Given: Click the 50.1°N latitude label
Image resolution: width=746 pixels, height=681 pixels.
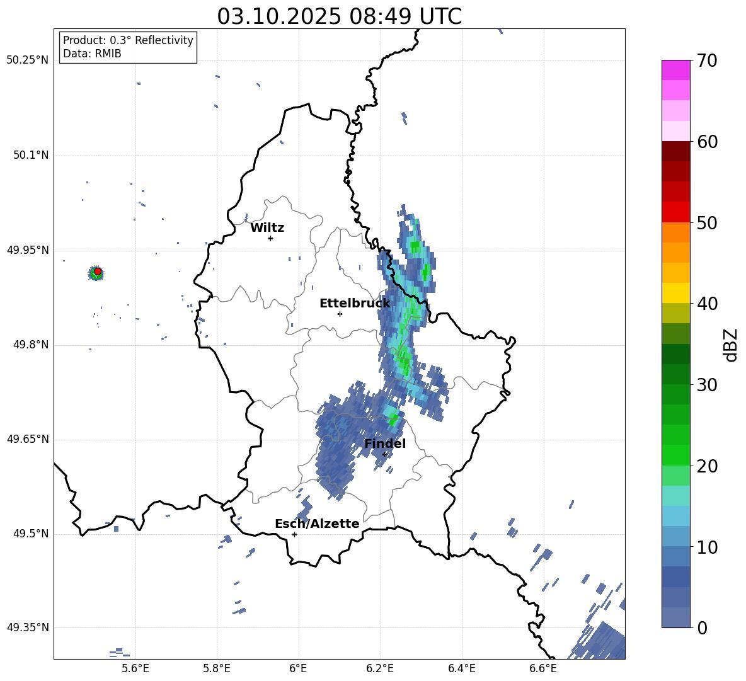Looking at the screenshot, I should (30, 156).
